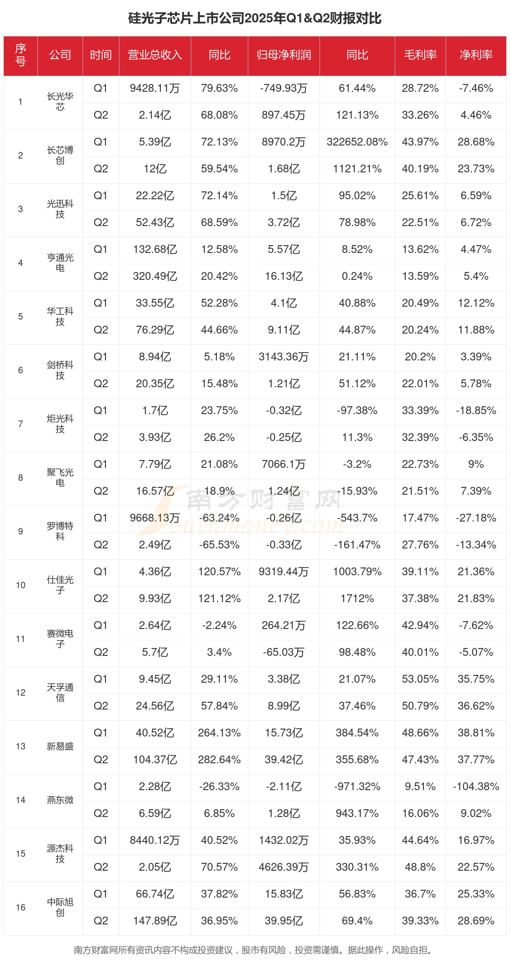510x970 pixels.
Task: Select the -104.38% net margin cell
Action: click(x=476, y=786)
